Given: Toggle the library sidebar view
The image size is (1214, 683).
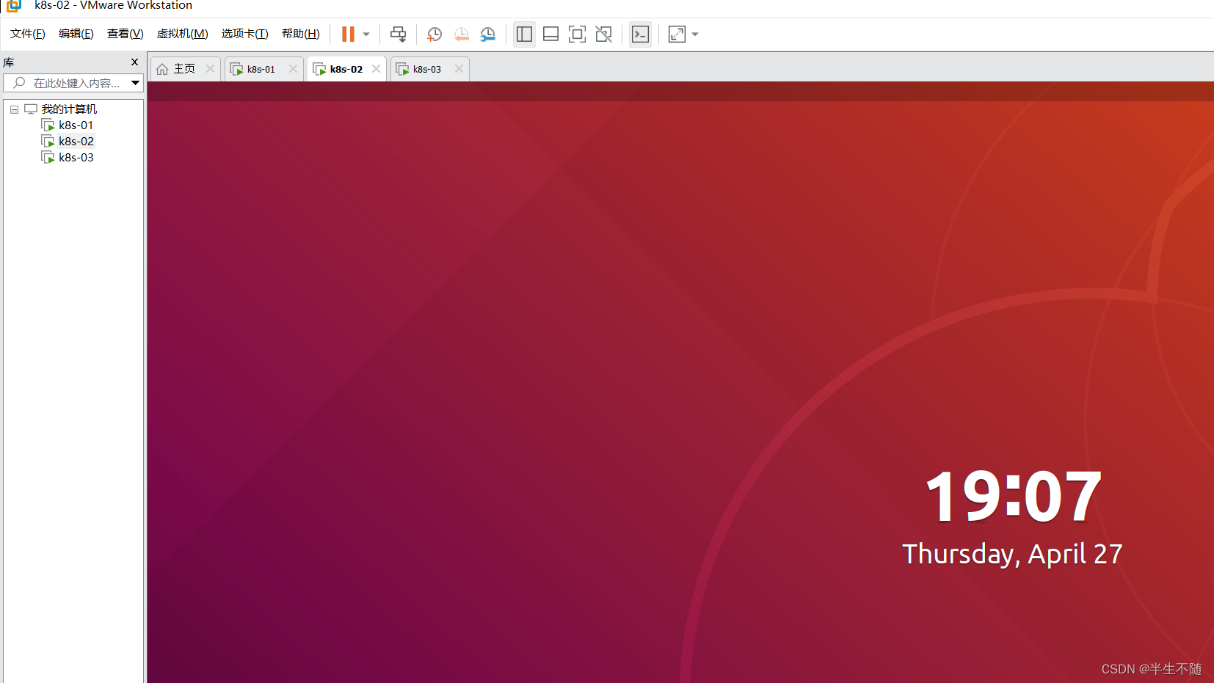Looking at the screenshot, I should pyautogui.click(x=524, y=34).
